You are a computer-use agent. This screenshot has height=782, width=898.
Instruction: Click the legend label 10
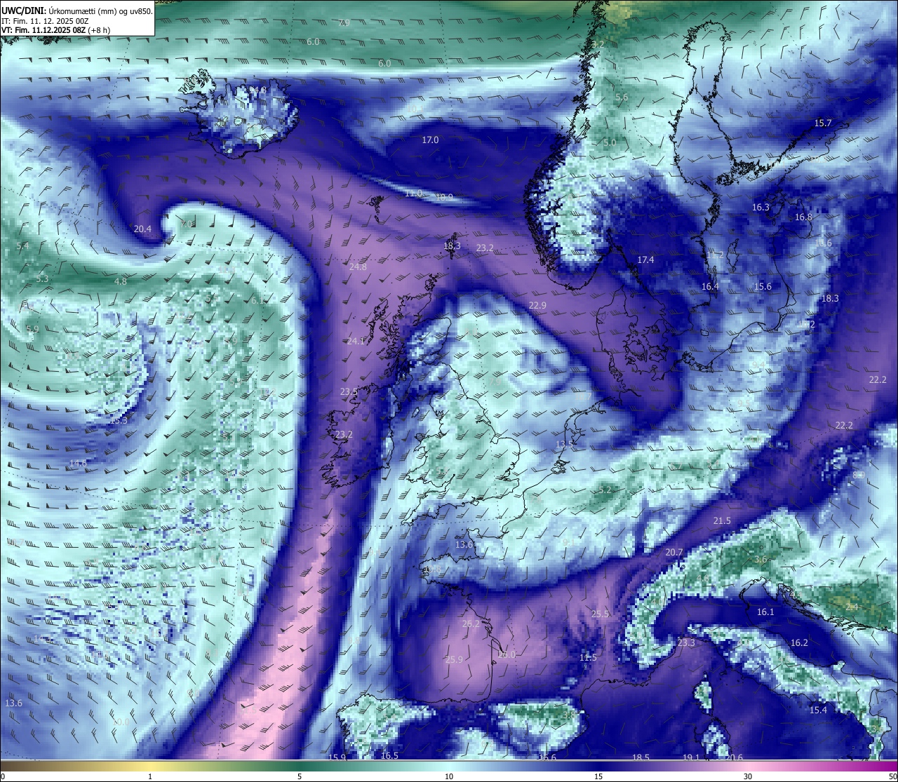[449, 776]
